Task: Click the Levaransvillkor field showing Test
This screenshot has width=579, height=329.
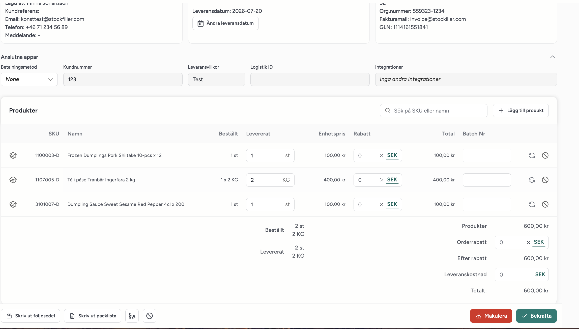Action: click(x=216, y=79)
